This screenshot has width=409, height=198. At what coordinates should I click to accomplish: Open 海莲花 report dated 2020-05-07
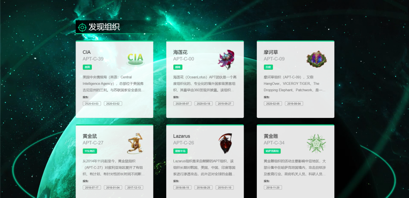182,104
